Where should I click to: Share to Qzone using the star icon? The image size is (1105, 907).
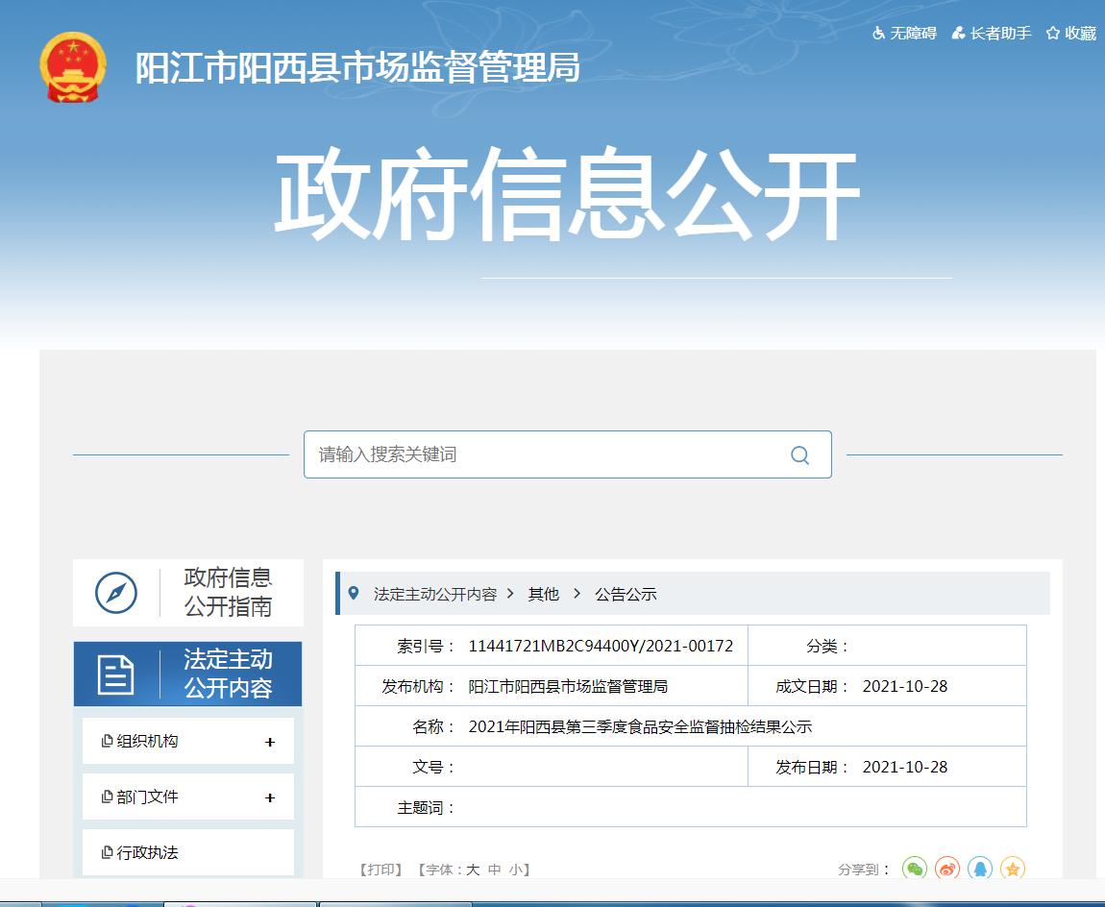[x=1013, y=869]
